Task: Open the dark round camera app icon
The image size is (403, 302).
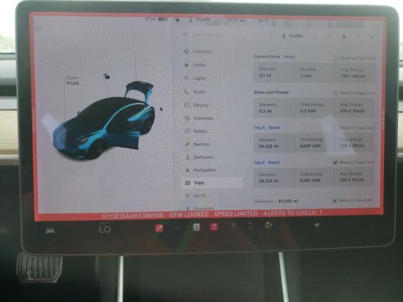Action: (x=232, y=226)
